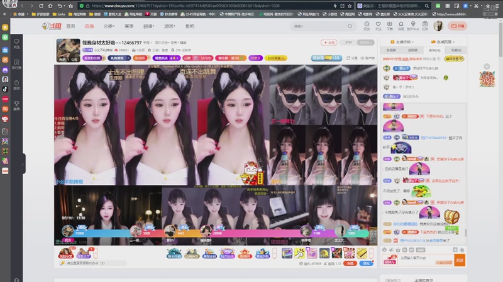Open 天猫 bookmark
Screen dimensions: 503x282
pyautogui.click(x=151, y=14)
